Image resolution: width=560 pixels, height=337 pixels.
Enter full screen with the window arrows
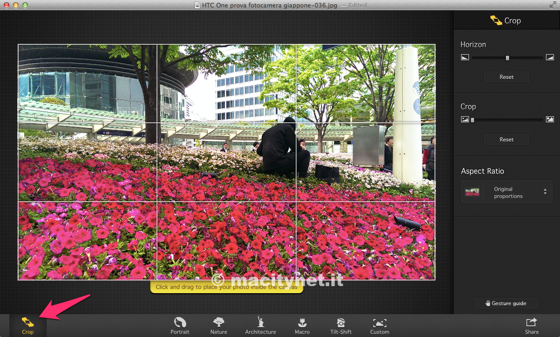click(553, 5)
